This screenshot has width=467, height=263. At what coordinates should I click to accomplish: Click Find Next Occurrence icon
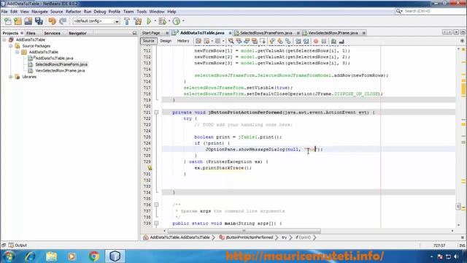pyautogui.click(x=247, y=41)
